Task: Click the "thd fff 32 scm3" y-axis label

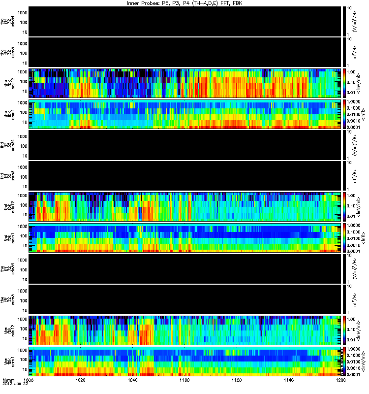Action: pos(8,176)
